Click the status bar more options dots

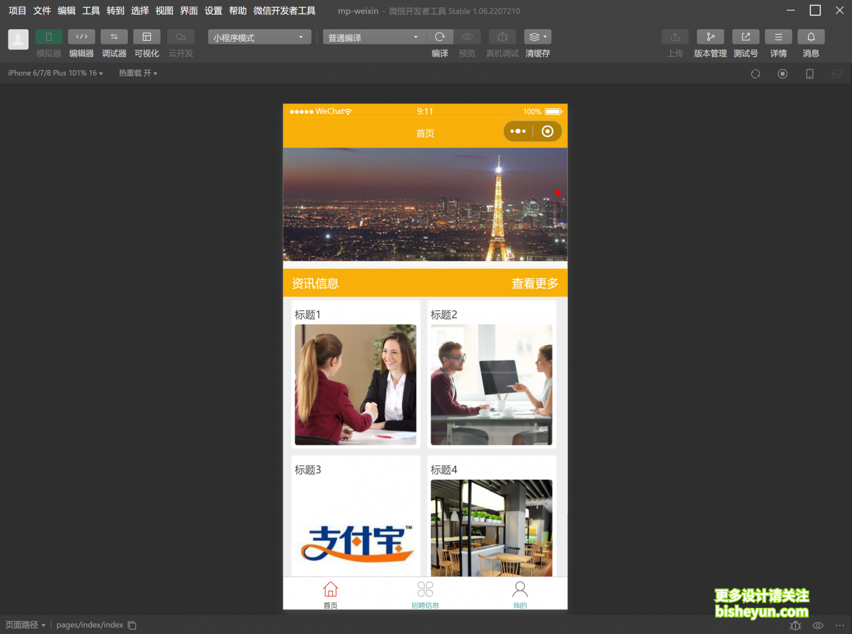(840, 625)
